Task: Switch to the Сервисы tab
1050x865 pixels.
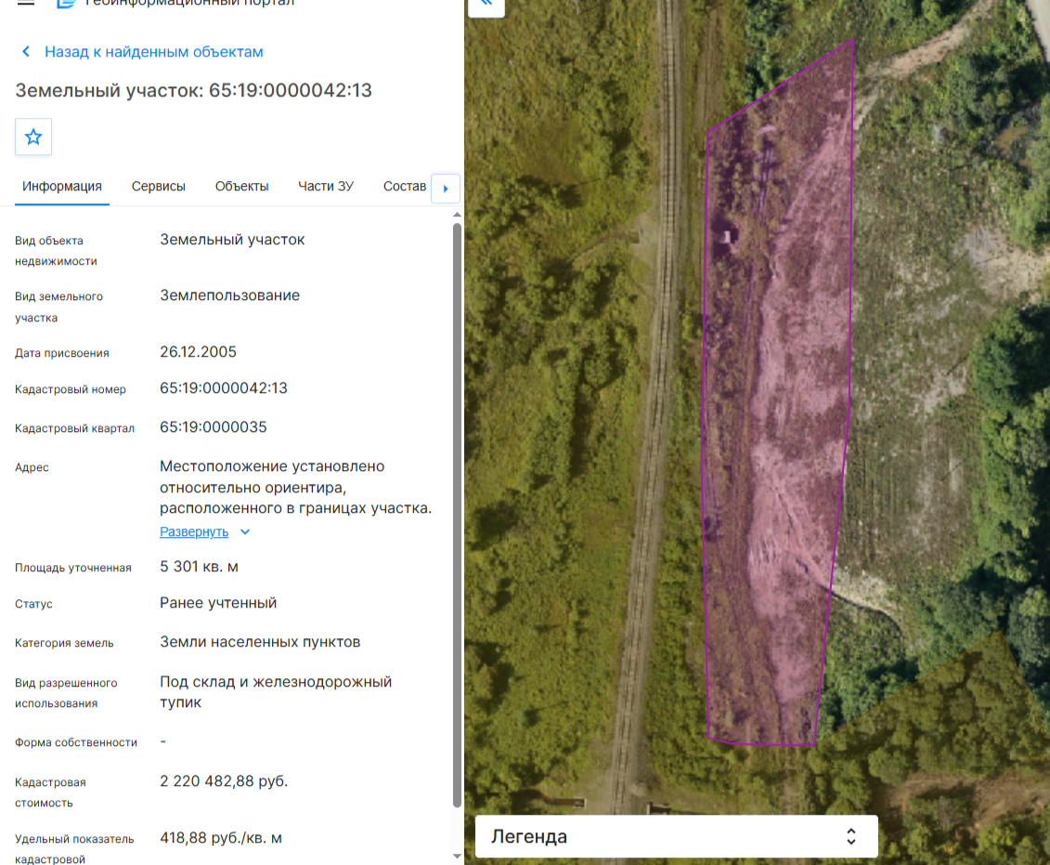Action: (159, 186)
